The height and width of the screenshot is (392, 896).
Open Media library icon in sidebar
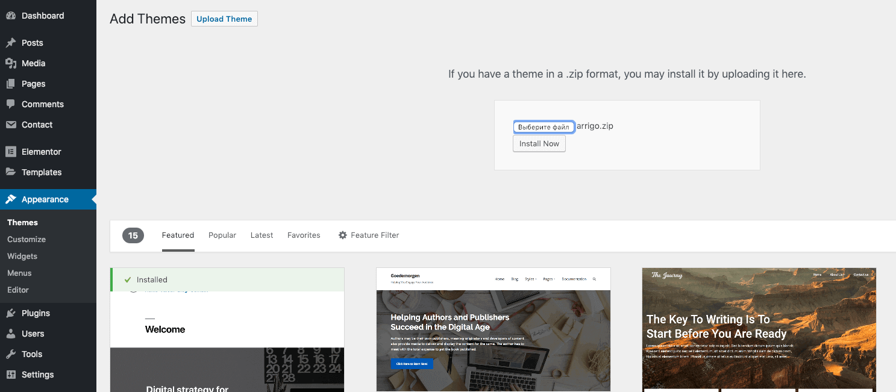[x=11, y=63]
